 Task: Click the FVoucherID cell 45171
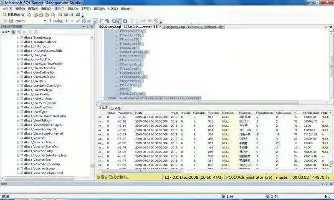[x=122, y=135]
